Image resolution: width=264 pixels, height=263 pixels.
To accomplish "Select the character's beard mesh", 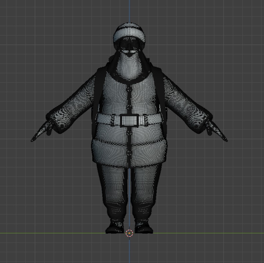I will point(129,67).
